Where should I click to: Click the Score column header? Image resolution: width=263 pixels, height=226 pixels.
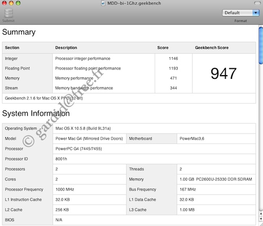click(x=163, y=48)
